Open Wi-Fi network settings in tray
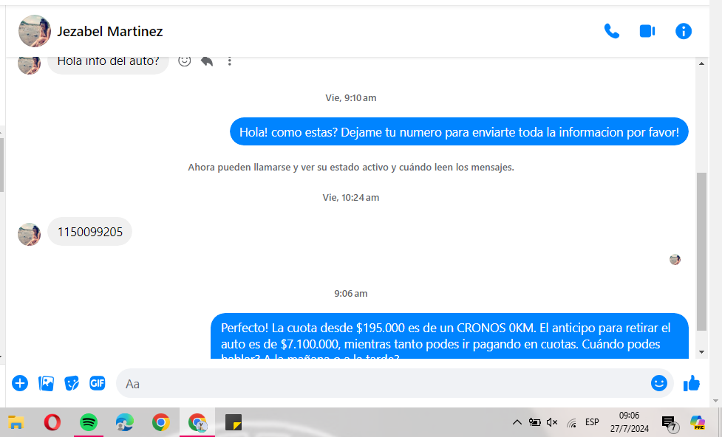Image resolution: width=722 pixels, height=437 pixels. coord(571,422)
